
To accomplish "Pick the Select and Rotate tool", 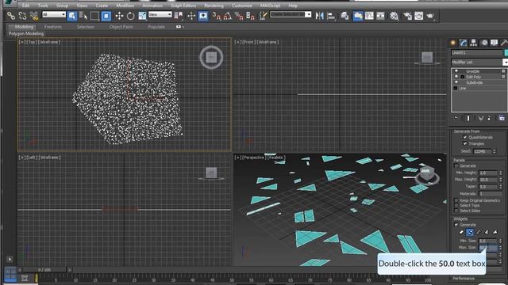I will pos(130,16).
